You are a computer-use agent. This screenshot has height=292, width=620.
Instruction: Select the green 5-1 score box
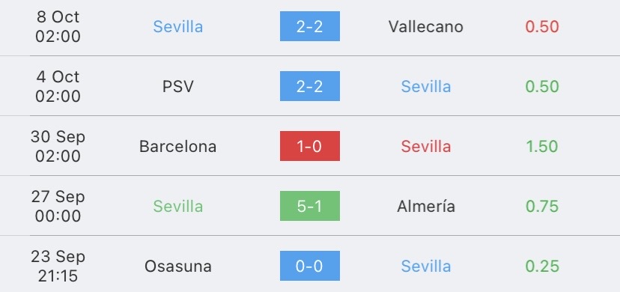coord(309,206)
